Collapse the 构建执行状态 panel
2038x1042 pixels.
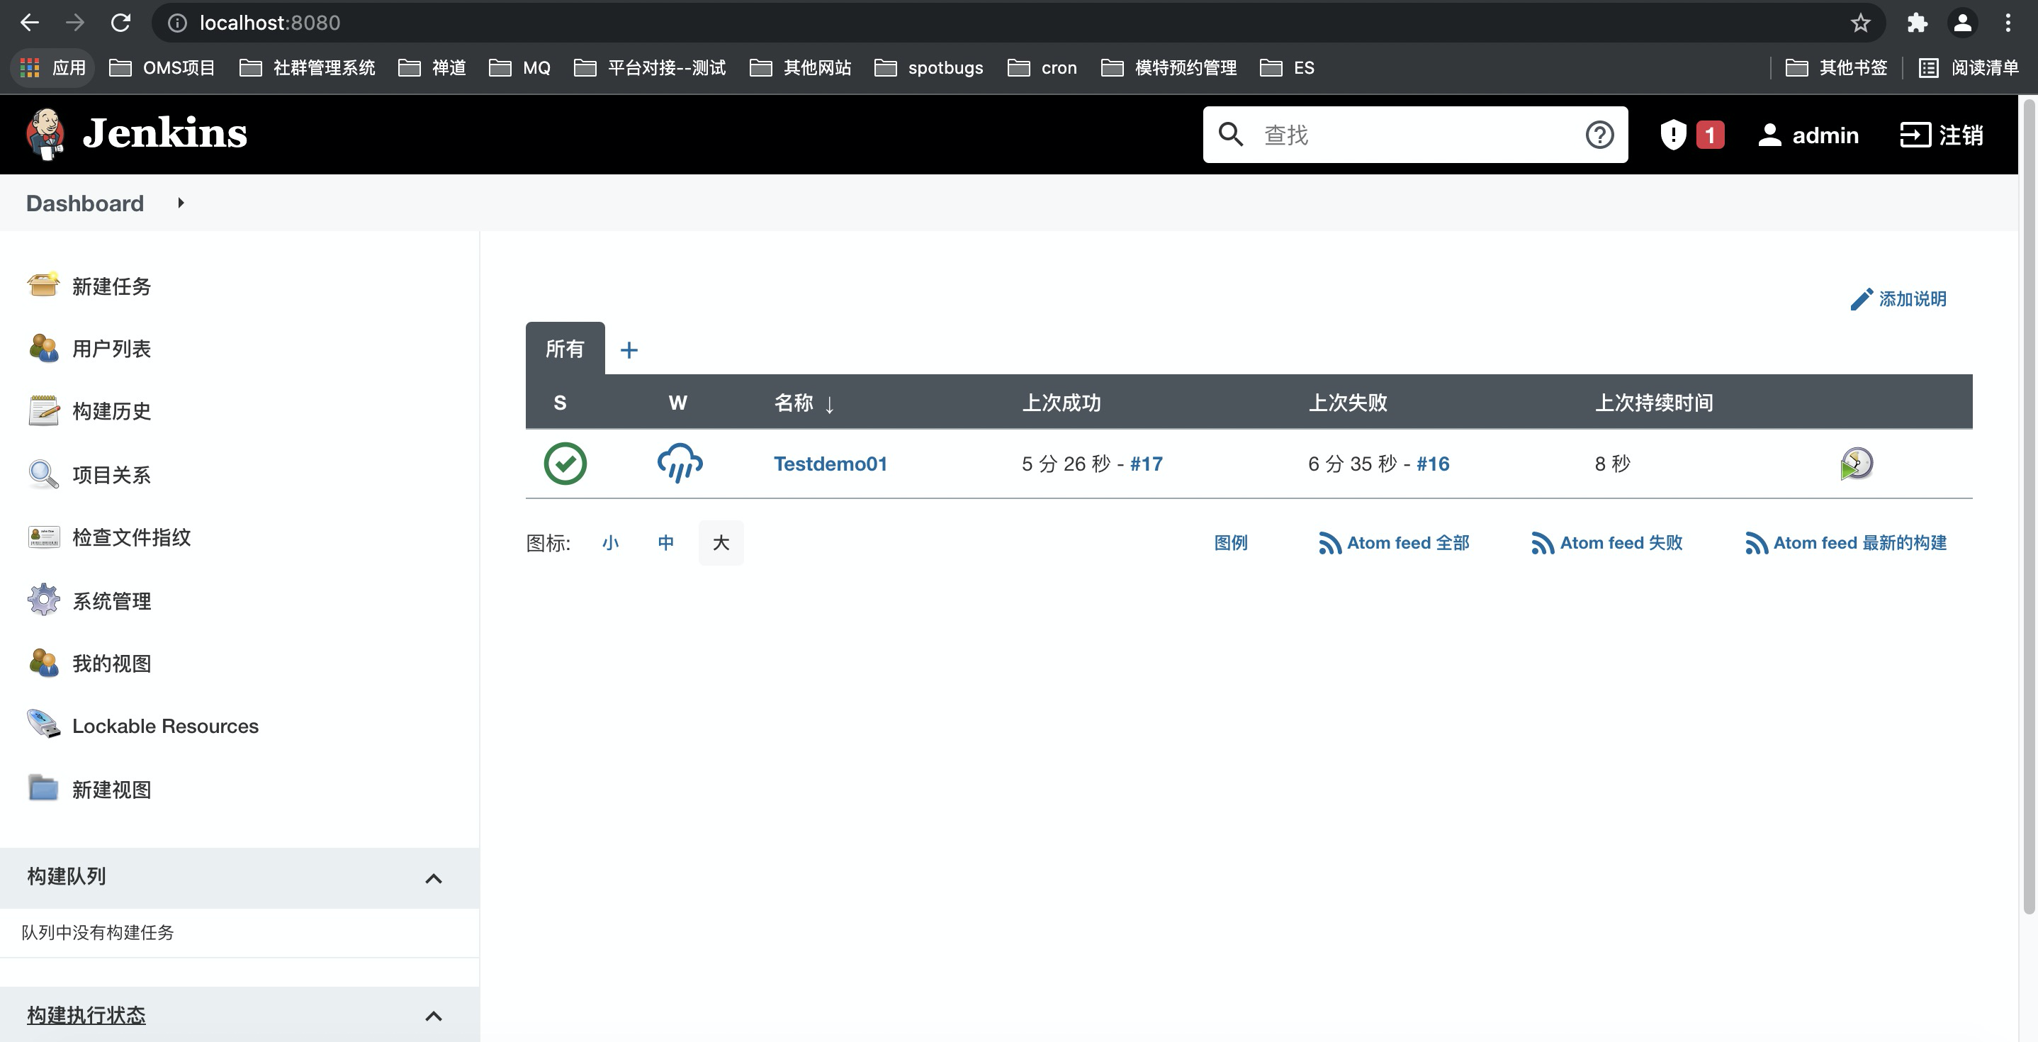click(434, 1016)
